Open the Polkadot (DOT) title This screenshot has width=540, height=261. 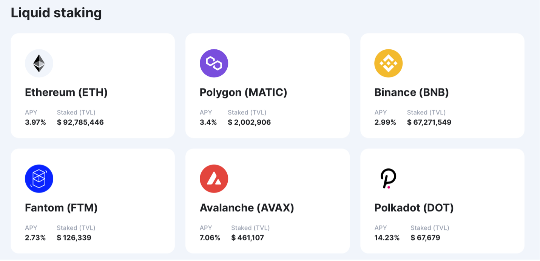tap(414, 208)
